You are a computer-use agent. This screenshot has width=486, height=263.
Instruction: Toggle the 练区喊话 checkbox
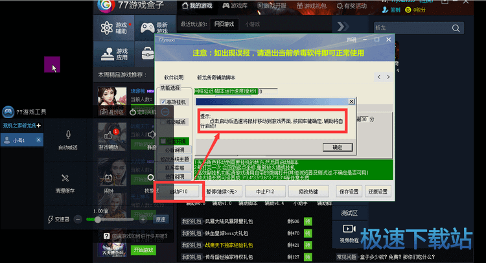point(163,121)
